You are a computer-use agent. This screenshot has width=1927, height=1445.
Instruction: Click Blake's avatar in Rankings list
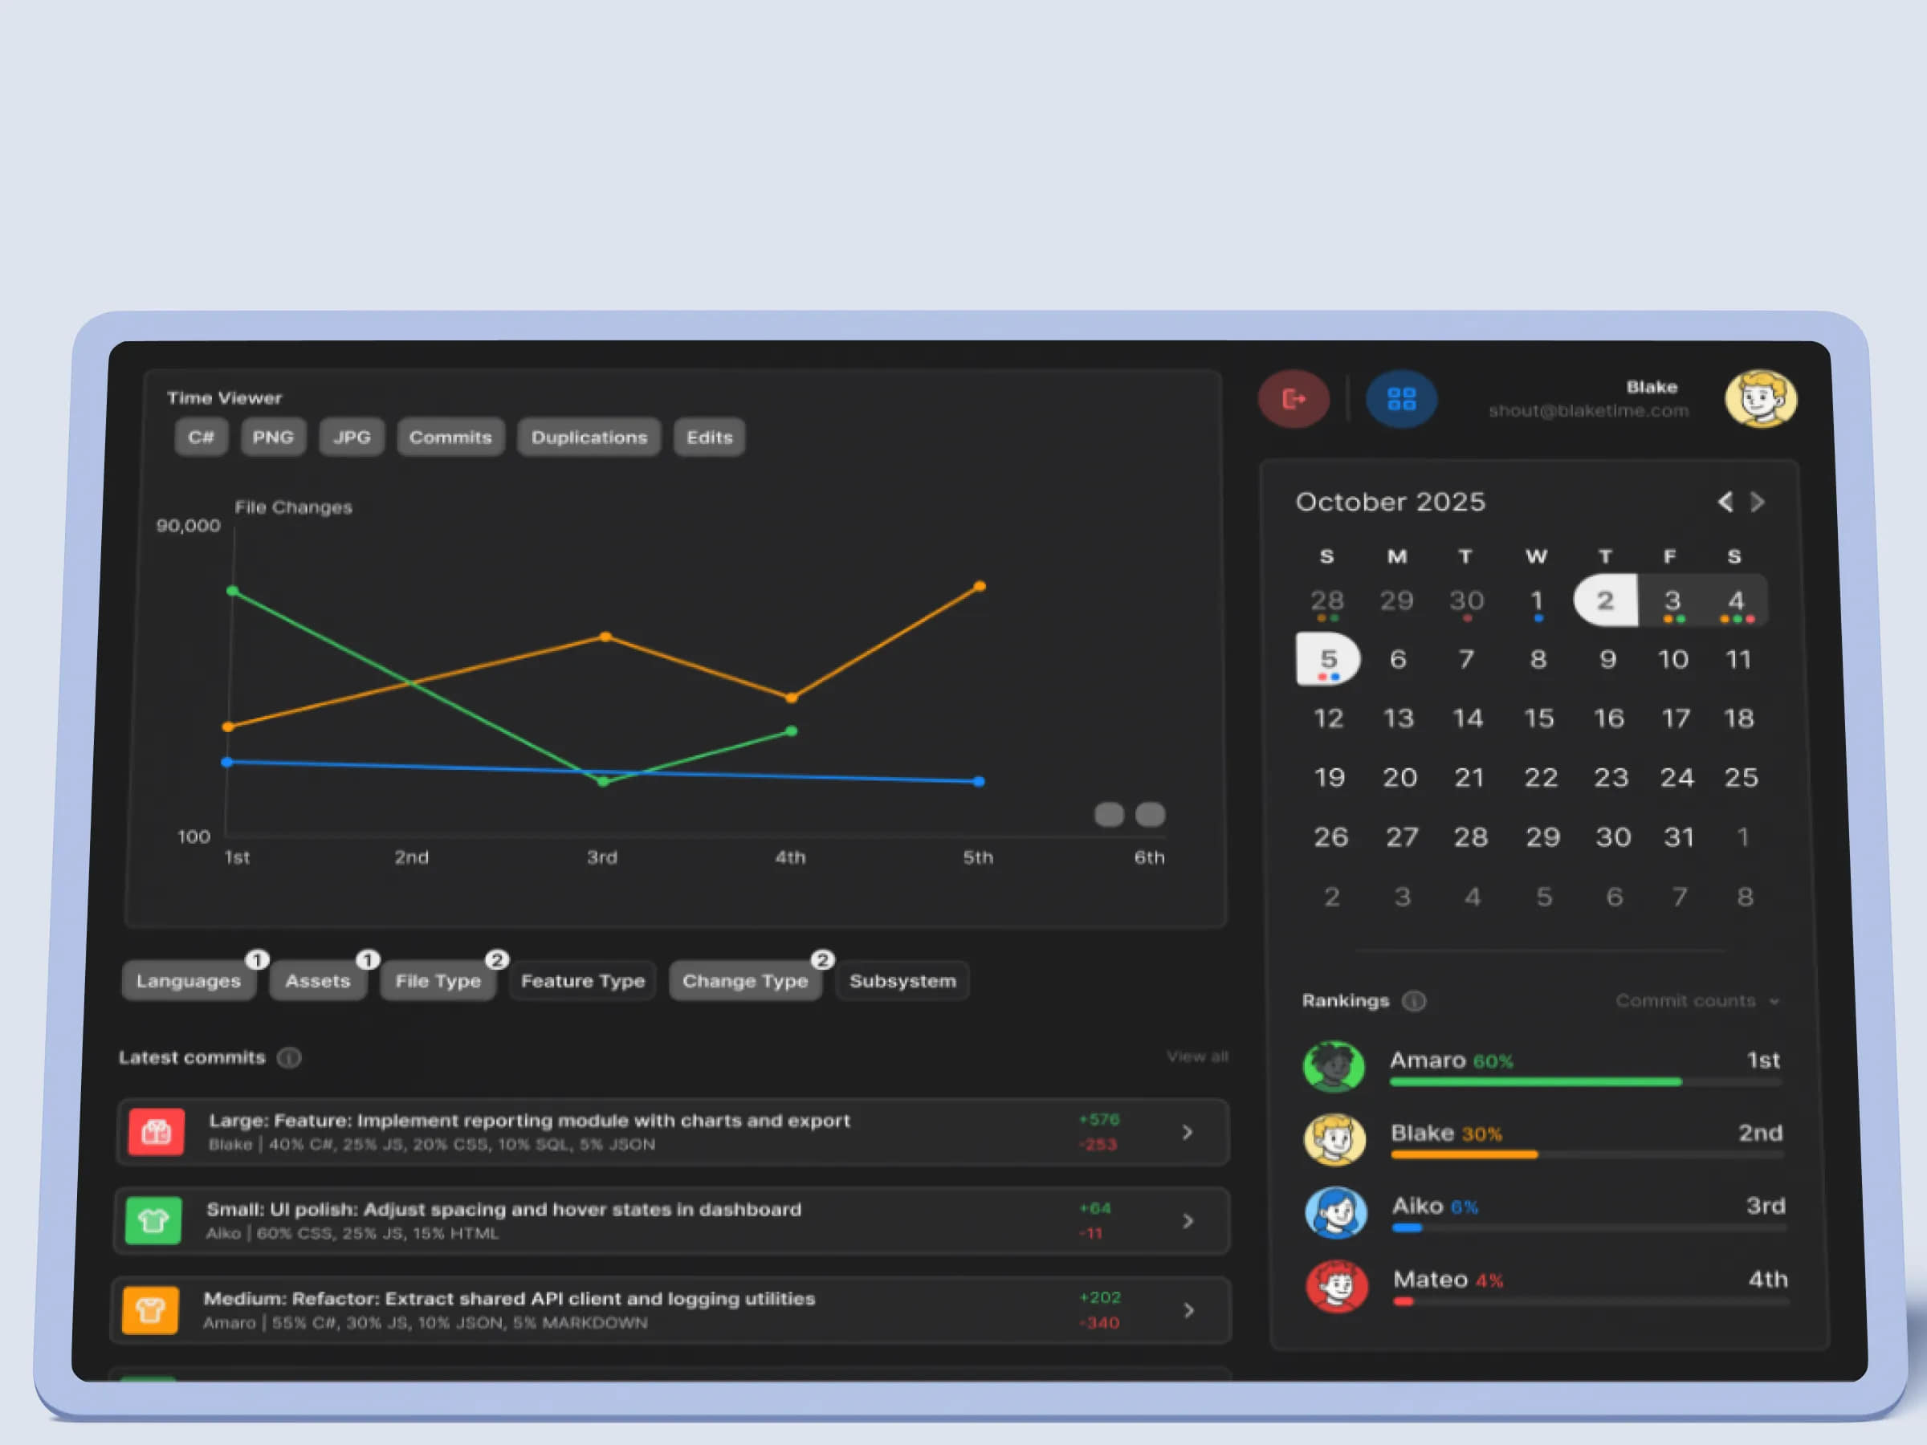click(x=1334, y=1139)
